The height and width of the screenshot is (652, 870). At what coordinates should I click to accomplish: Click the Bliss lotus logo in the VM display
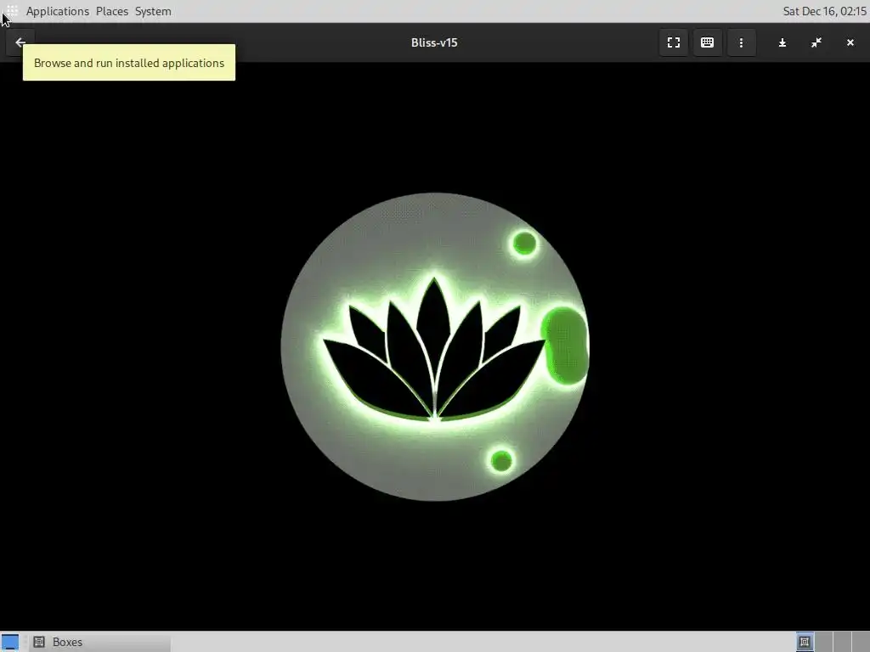(434, 347)
